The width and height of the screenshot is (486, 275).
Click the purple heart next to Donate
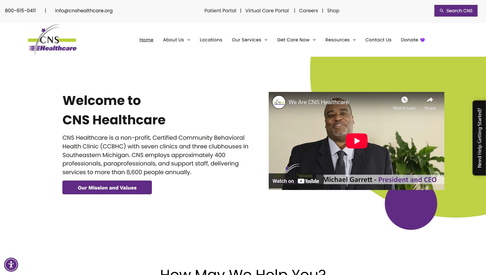[x=423, y=40]
